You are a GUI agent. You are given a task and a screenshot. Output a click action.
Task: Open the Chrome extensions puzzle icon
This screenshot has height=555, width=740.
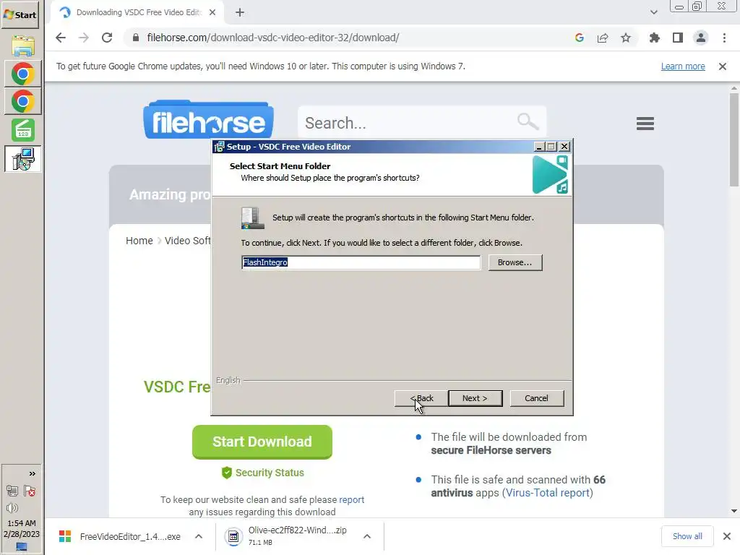[x=654, y=38]
